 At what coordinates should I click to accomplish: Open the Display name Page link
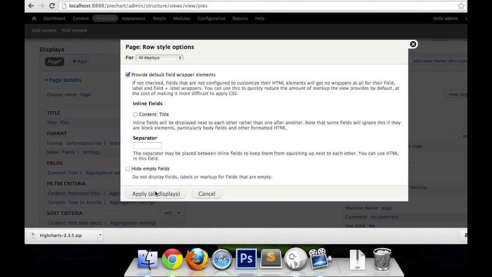[x=85, y=95]
